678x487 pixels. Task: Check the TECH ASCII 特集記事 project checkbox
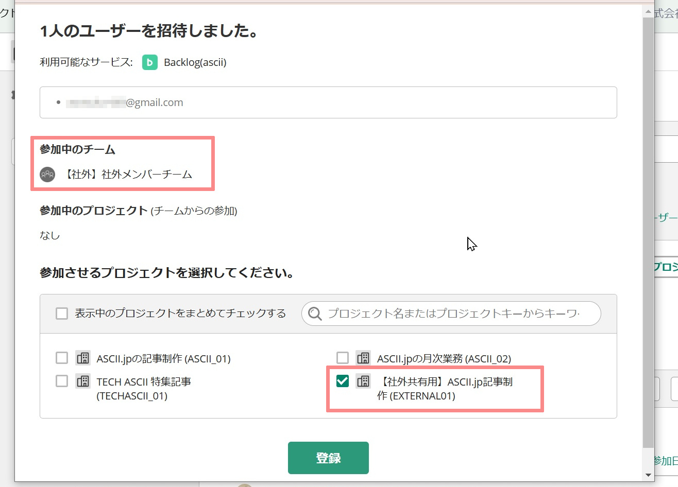[x=62, y=381]
